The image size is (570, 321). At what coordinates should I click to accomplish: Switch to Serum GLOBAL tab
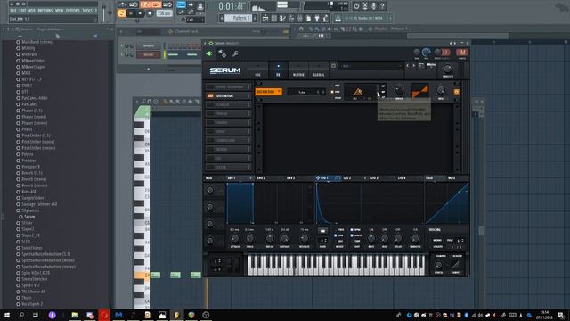[x=319, y=70]
